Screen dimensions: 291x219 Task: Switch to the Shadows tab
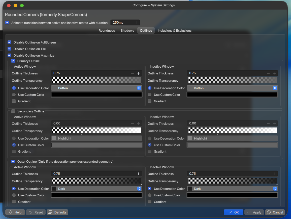tap(127, 31)
